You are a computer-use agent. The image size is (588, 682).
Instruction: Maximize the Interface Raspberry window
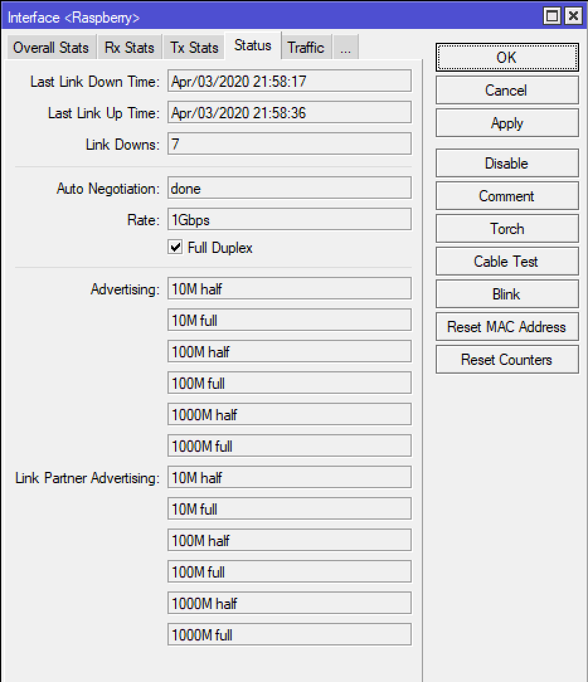[552, 16]
